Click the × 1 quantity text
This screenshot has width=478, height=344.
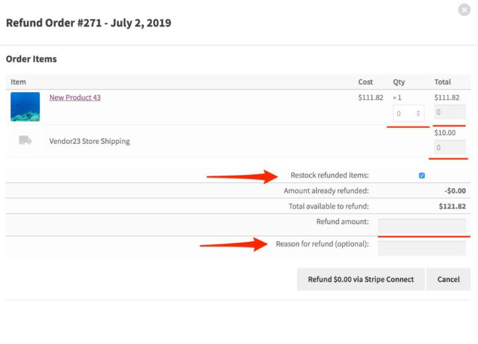coord(397,97)
